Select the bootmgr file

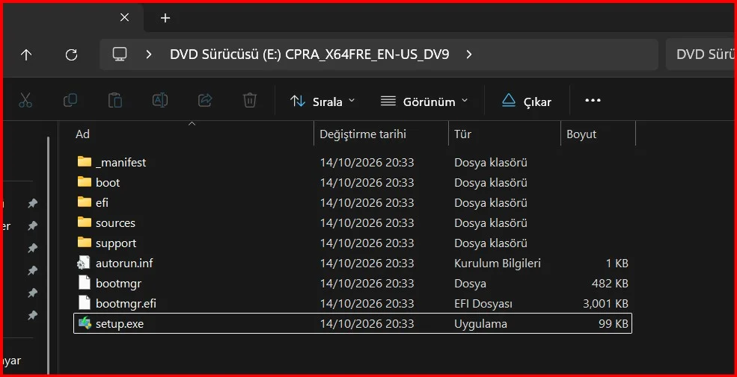tap(353, 283)
